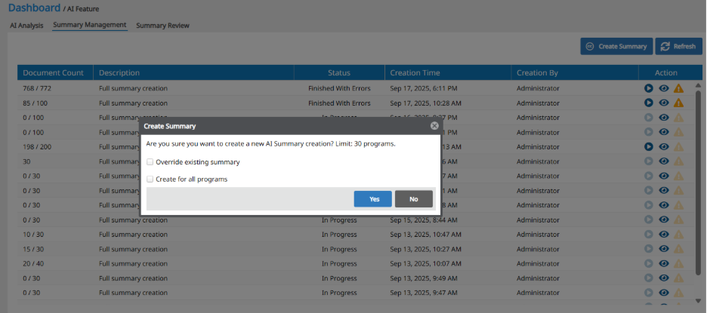
Task: Click the table's vertical scrollbar
Action: 697,181
